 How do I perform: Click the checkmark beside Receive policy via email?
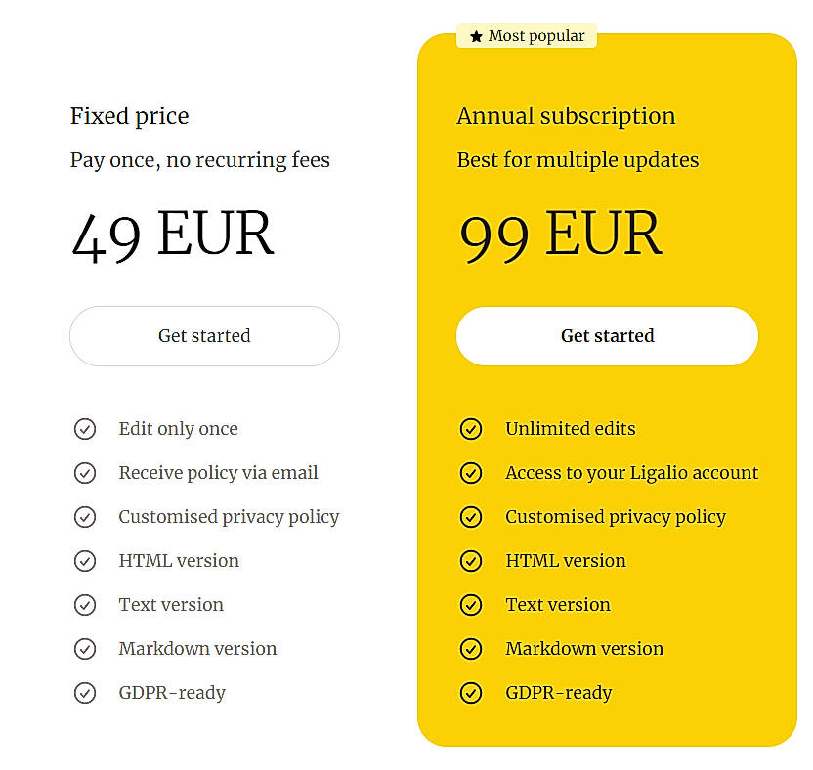tap(85, 472)
